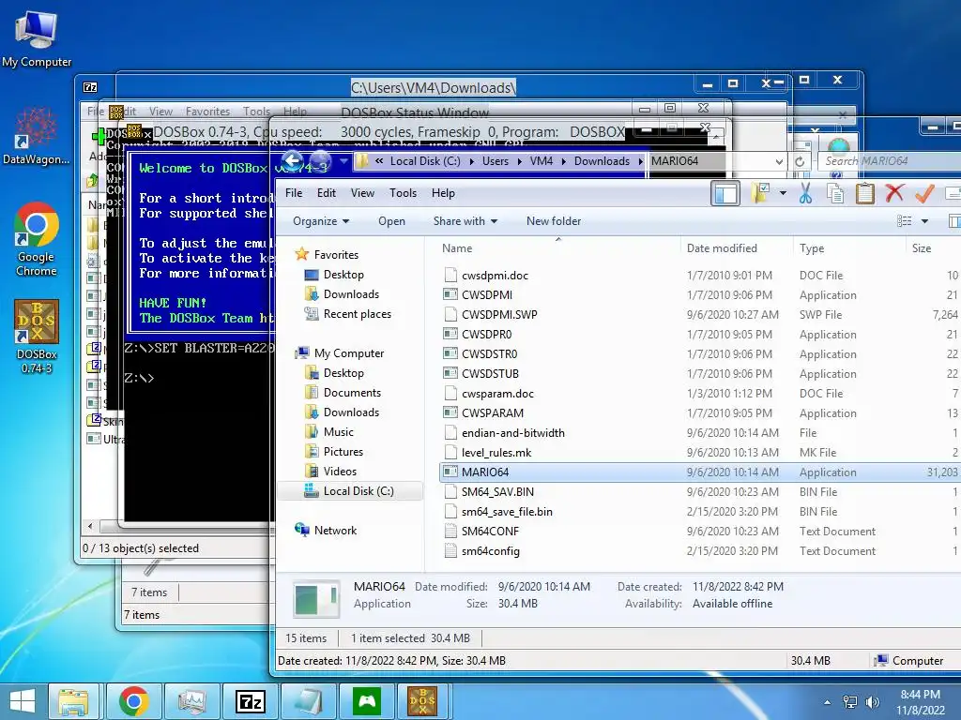This screenshot has width=961, height=720.
Task: Open the Tools menu in MARIO64 window
Action: click(403, 193)
